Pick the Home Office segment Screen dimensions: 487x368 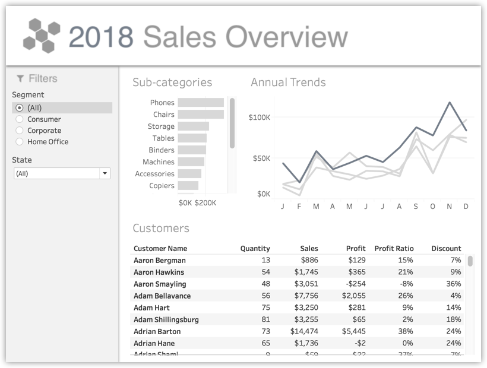click(20, 142)
